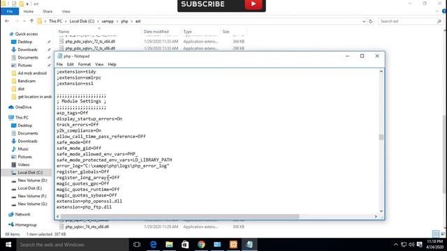Viewport: 447px width, 251px height.
Task: Go up one folder level in Explorer
Action: click(x=31, y=21)
